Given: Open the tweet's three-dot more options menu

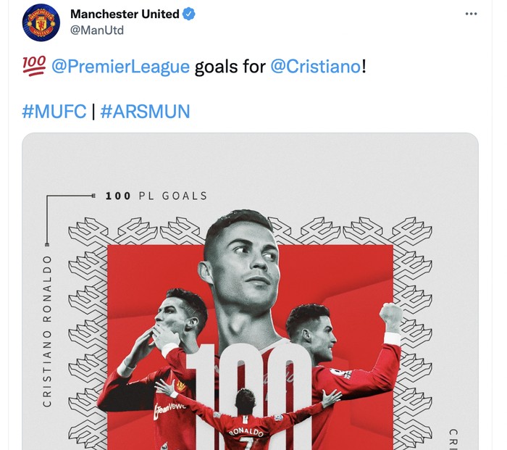Looking at the screenshot, I should point(471,14).
